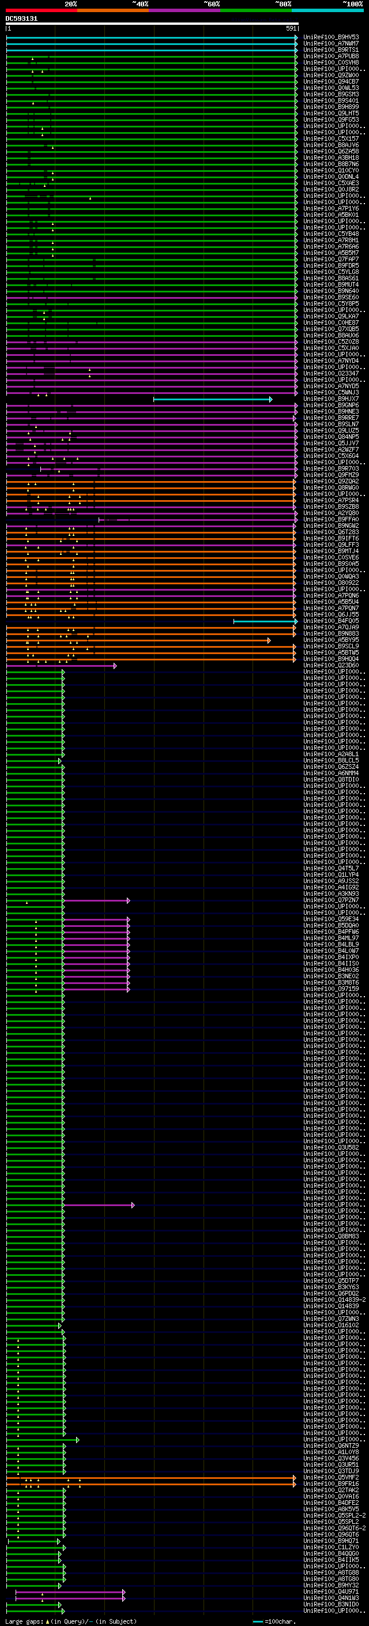Viewport: 369px width, 1626px height.
Task: Select label UniRef100_A7P1Y6
Action: coord(331,208)
